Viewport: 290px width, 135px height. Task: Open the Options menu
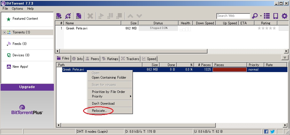tap(17, 9)
